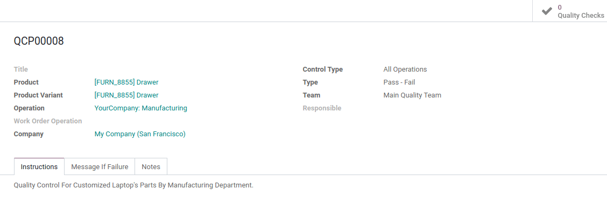Click the QCP00008 record title
607x216 pixels.
[x=39, y=41]
